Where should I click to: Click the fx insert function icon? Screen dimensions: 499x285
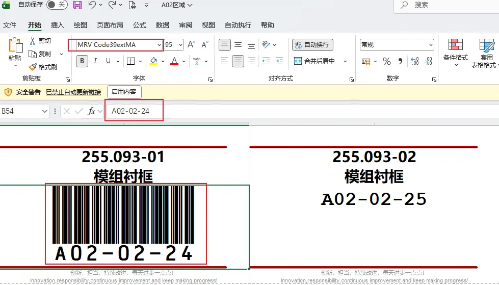coord(91,111)
